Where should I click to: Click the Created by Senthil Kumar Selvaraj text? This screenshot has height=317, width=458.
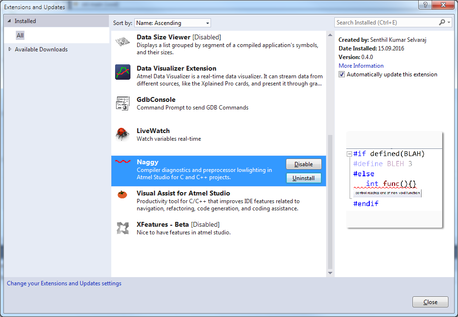(382, 40)
